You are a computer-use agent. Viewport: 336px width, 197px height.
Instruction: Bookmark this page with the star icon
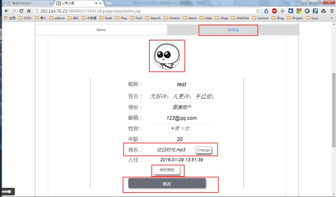coord(258,11)
